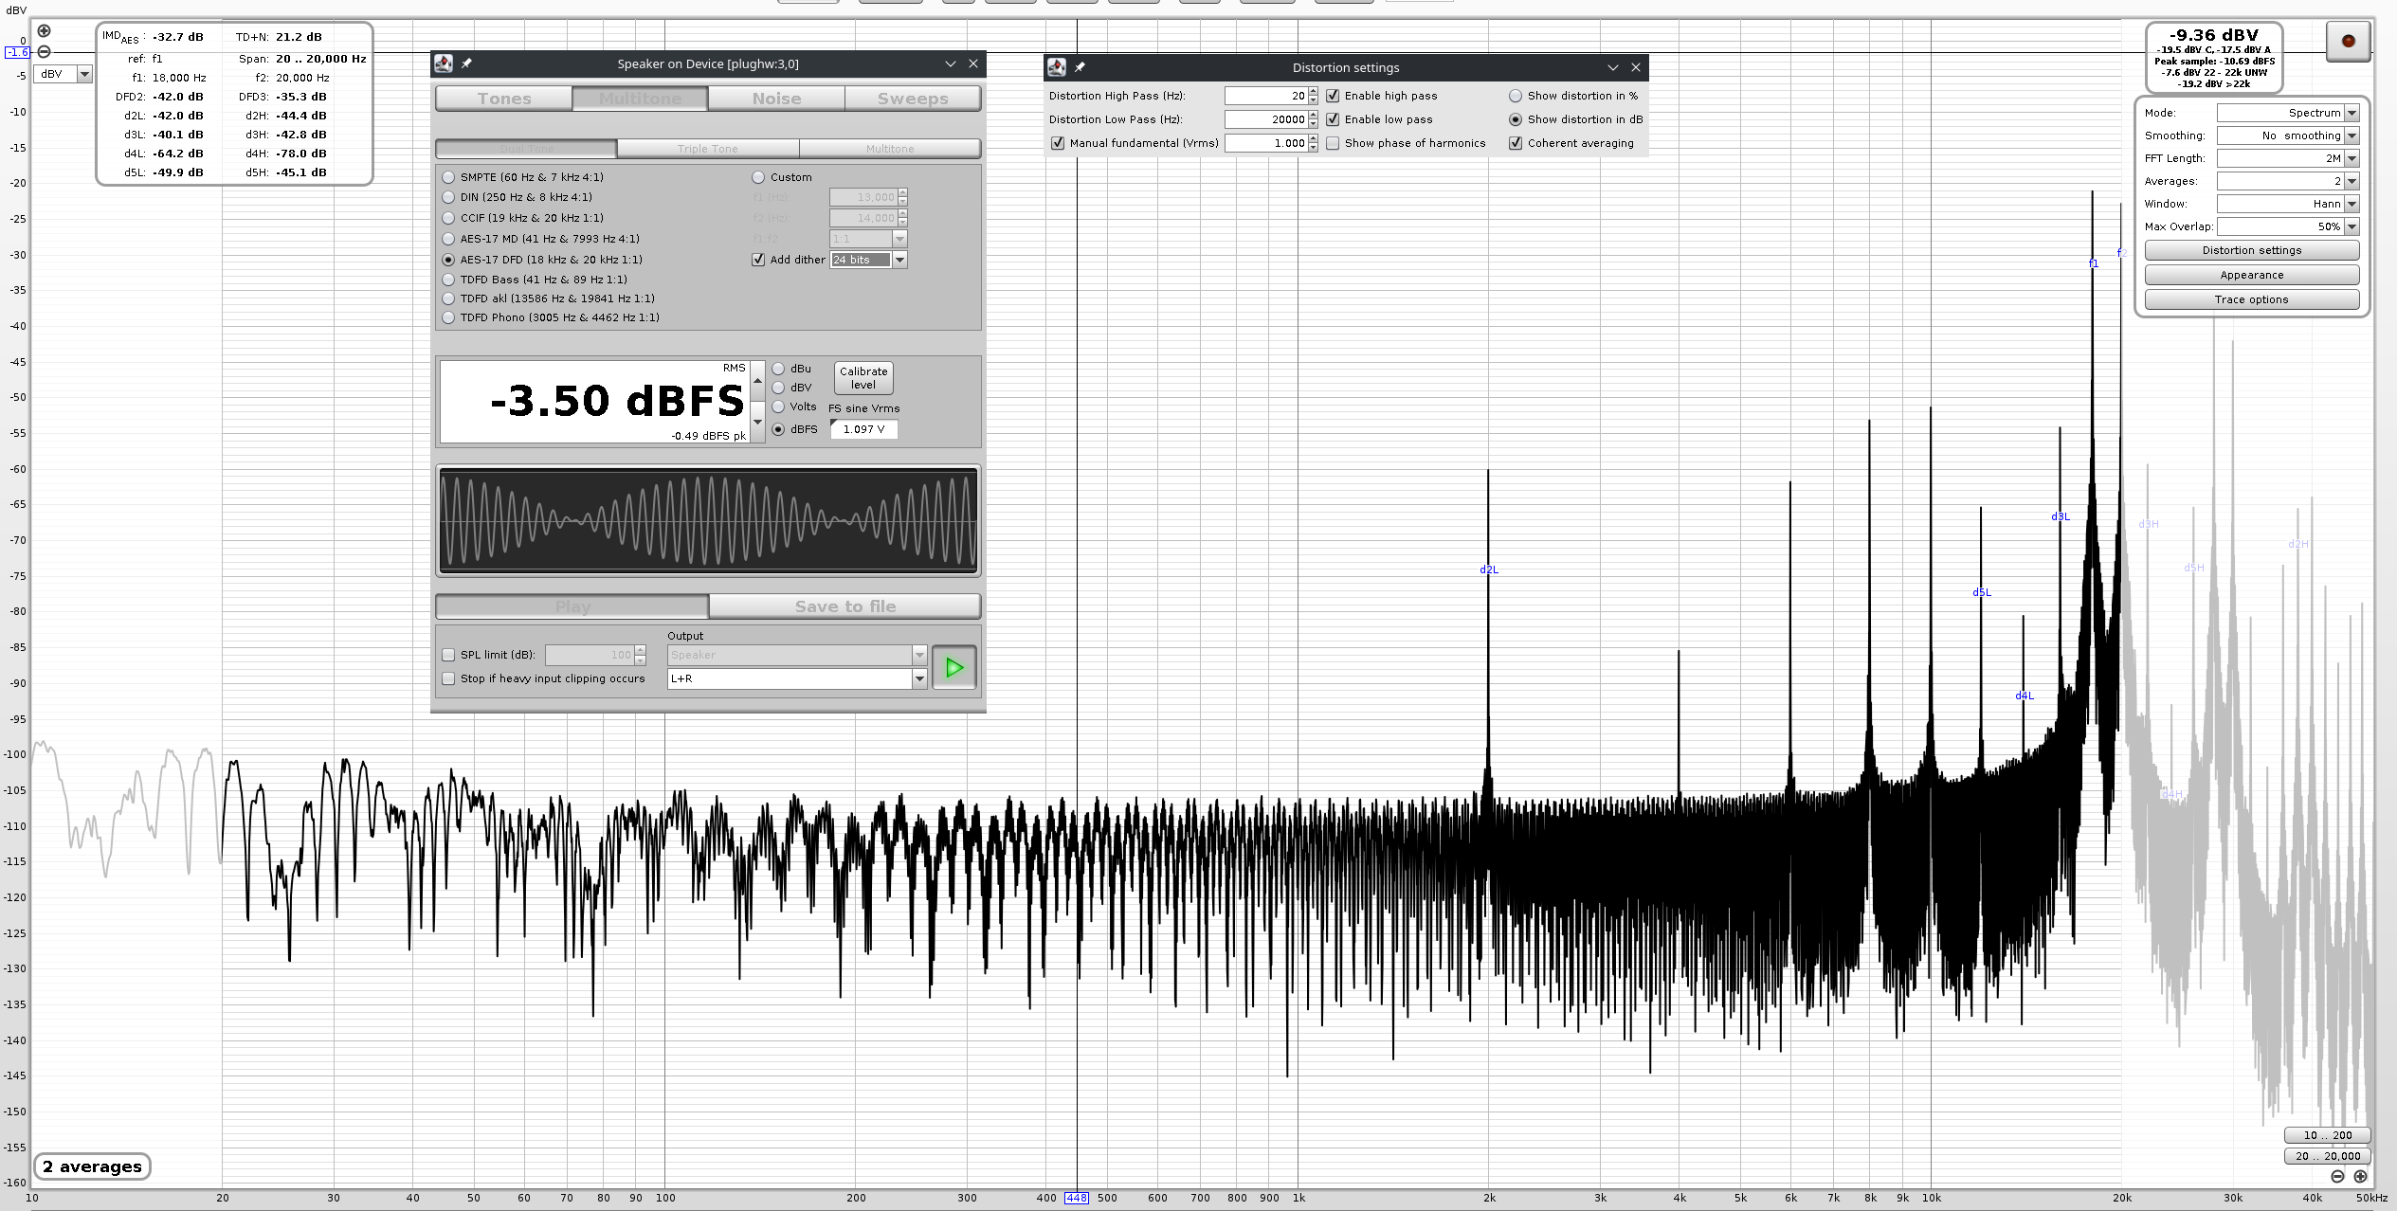Screen dimensions: 2397x1211
Task: Raise generator level with the up arrow
Action: coord(757,381)
